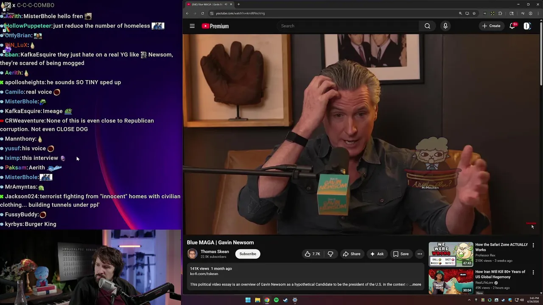The width and height of the screenshot is (543, 305).
Task: Open a new Chrome tab
Action: (238, 4)
